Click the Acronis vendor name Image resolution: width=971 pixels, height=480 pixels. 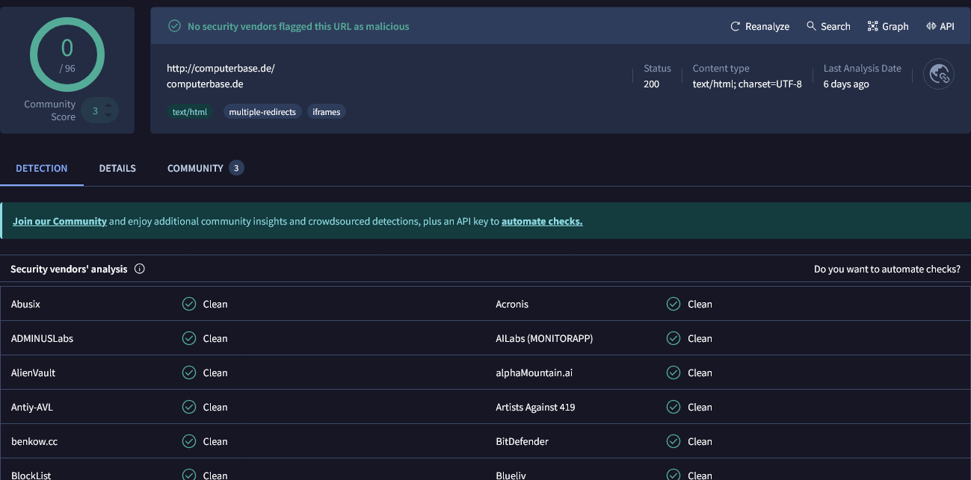pyautogui.click(x=512, y=304)
